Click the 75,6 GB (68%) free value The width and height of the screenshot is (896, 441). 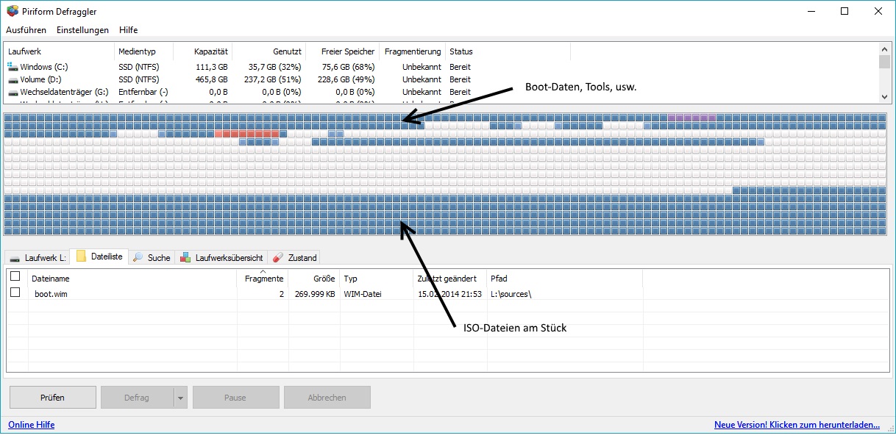pyautogui.click(x=349, y=67)
